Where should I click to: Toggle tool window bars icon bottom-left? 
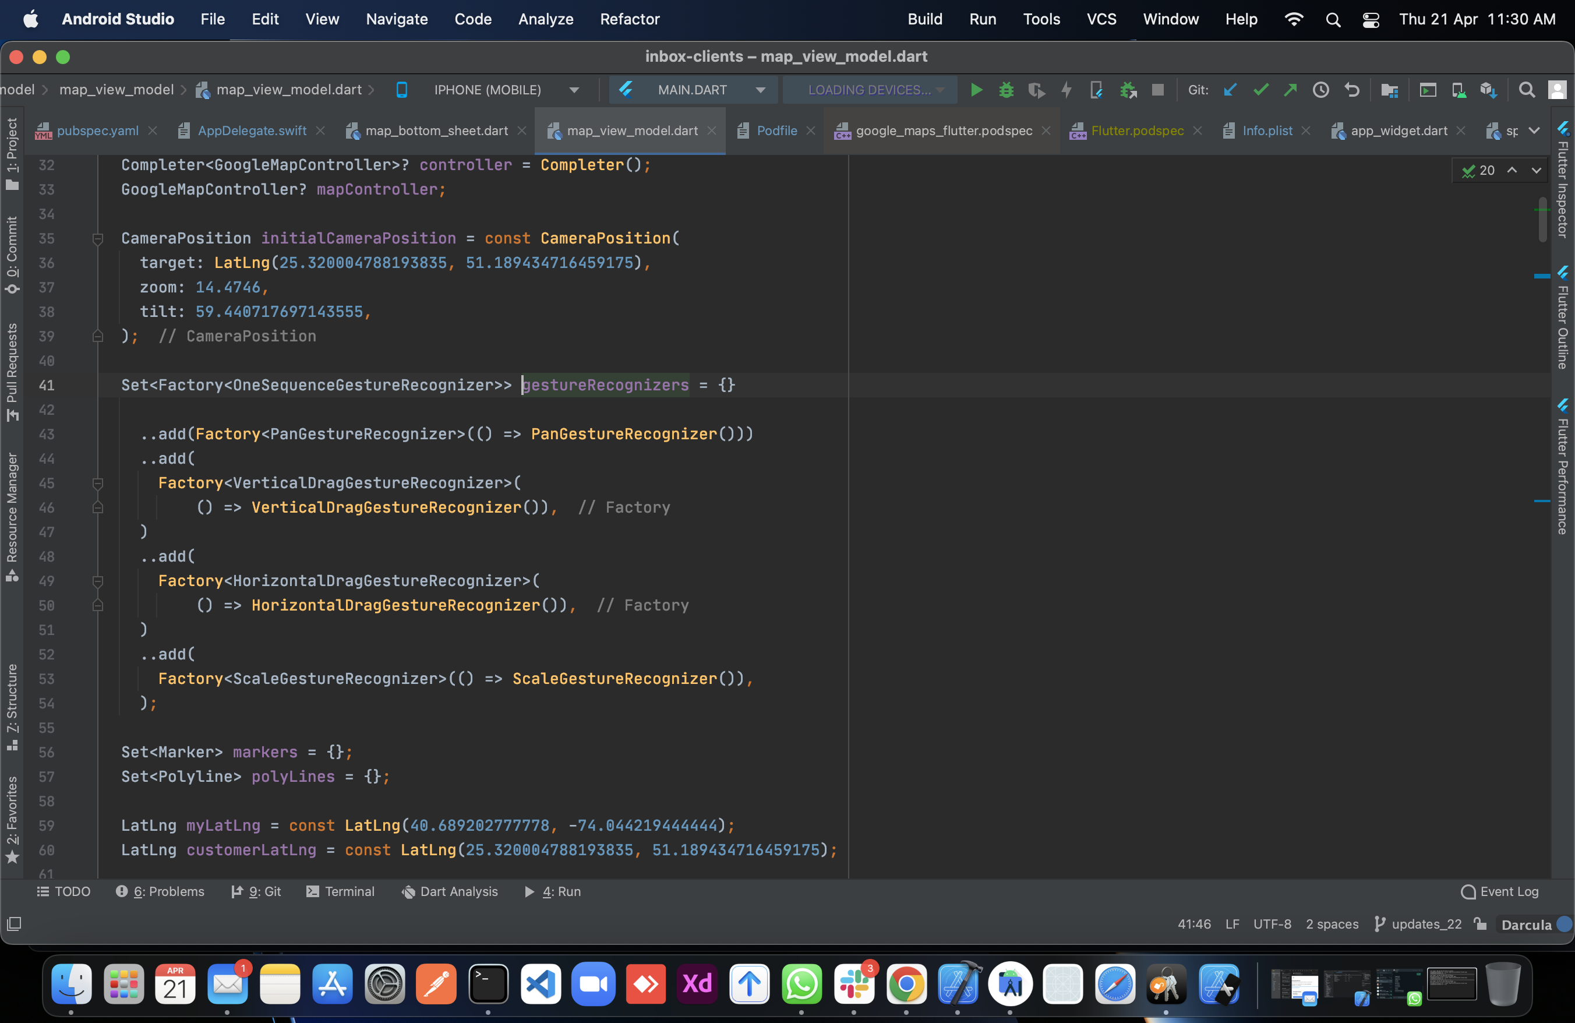[14, 924]
